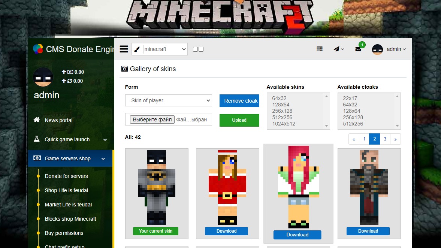The image size is (441, 248).
Task: Click the first square toggle near theme selector
Action: (195, 49)
